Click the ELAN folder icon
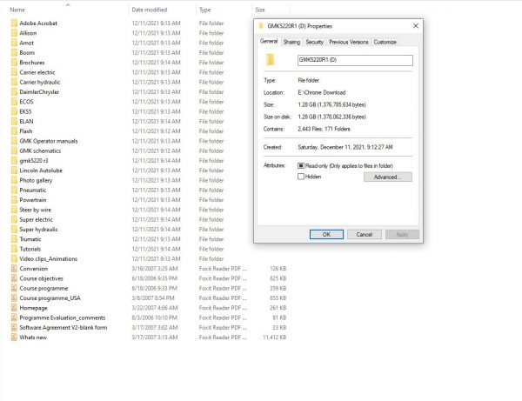 click(14, 122)
